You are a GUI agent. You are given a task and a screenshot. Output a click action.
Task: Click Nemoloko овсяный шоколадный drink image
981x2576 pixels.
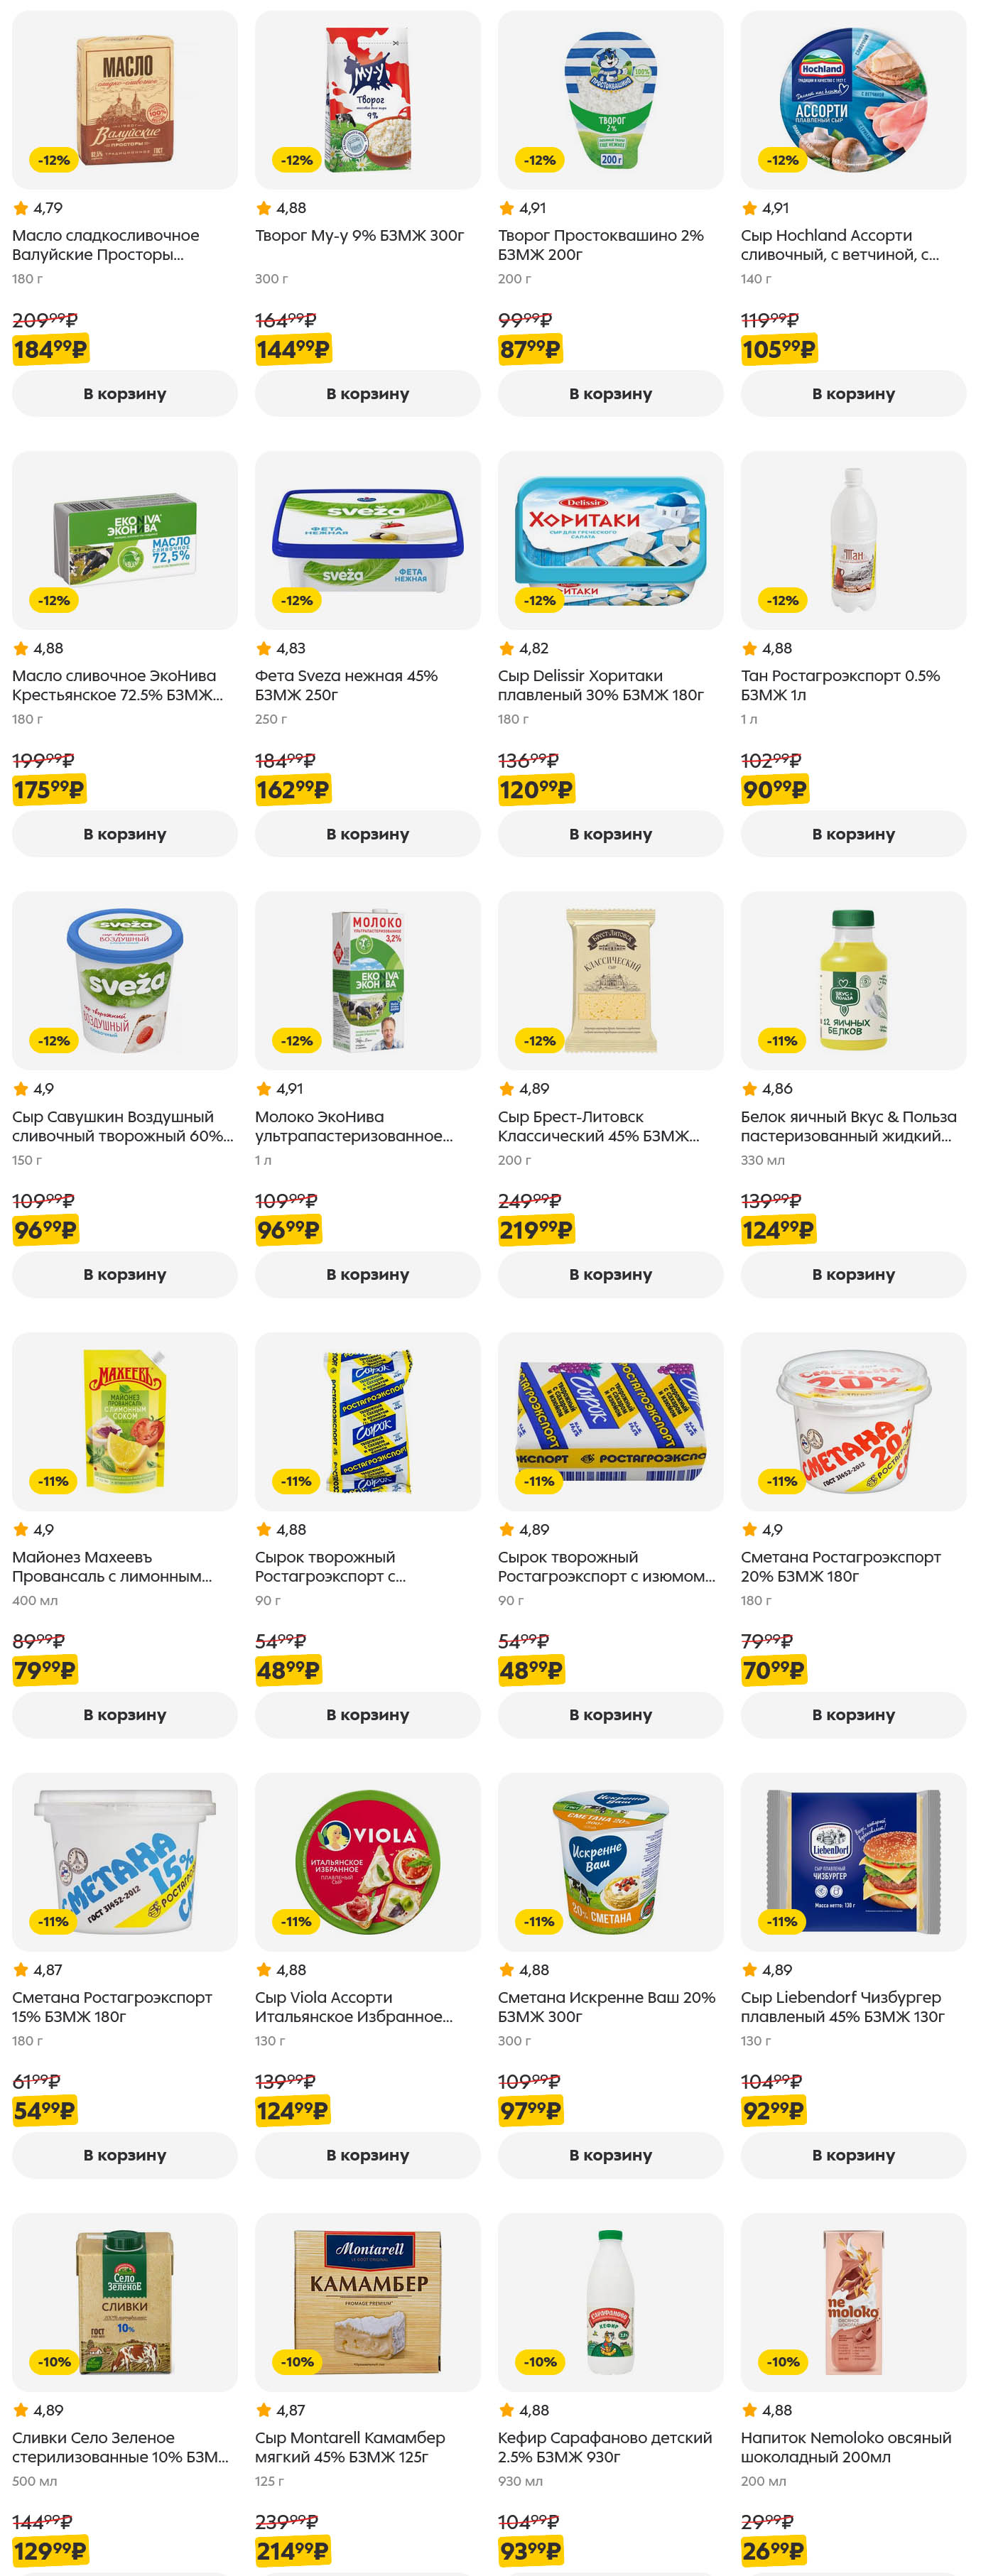[x=853, y=2301]
